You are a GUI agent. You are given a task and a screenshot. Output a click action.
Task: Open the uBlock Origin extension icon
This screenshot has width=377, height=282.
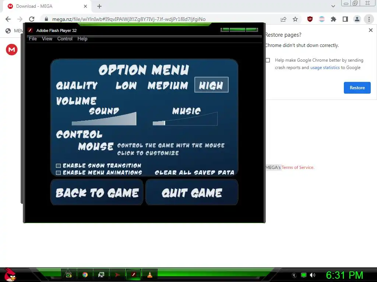(x=310, y=19)
